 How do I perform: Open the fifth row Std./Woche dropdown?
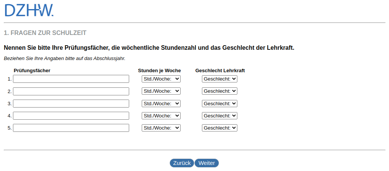161,128
